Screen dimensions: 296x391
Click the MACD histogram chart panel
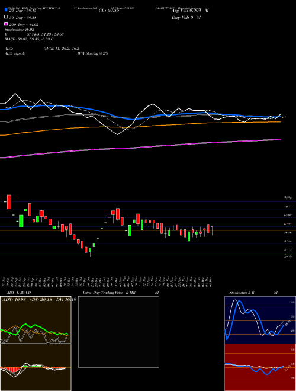coord(36,367)
